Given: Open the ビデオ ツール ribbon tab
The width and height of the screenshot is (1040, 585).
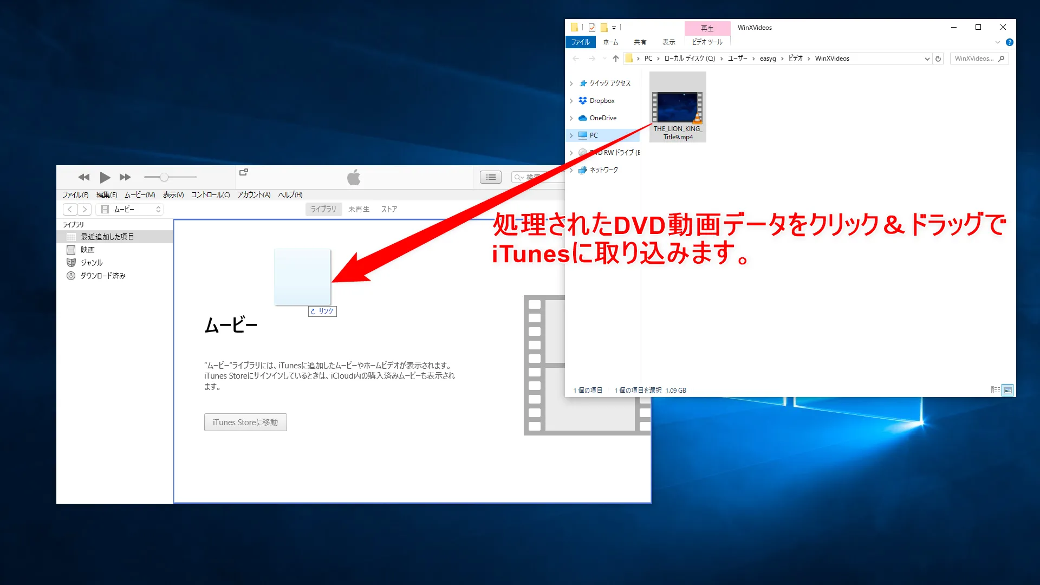Looking at the screenshot, I should 707,42.
